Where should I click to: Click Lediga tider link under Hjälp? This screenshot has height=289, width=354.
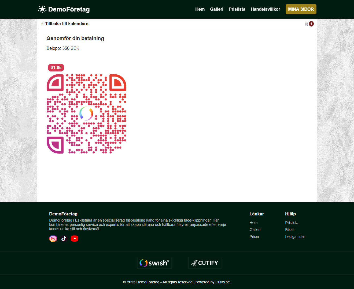click(295, 237)
